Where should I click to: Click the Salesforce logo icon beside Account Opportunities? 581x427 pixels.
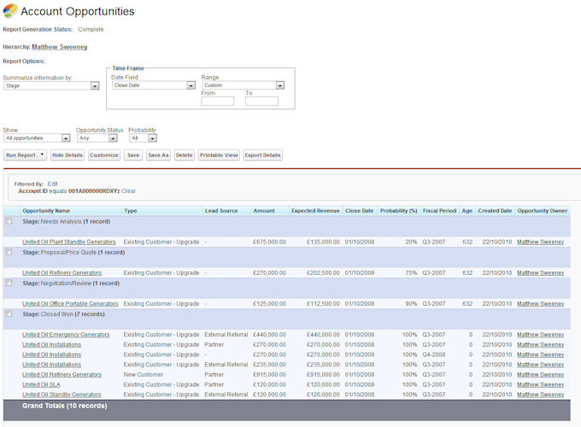pyautogui.click(x=10, y=11)
